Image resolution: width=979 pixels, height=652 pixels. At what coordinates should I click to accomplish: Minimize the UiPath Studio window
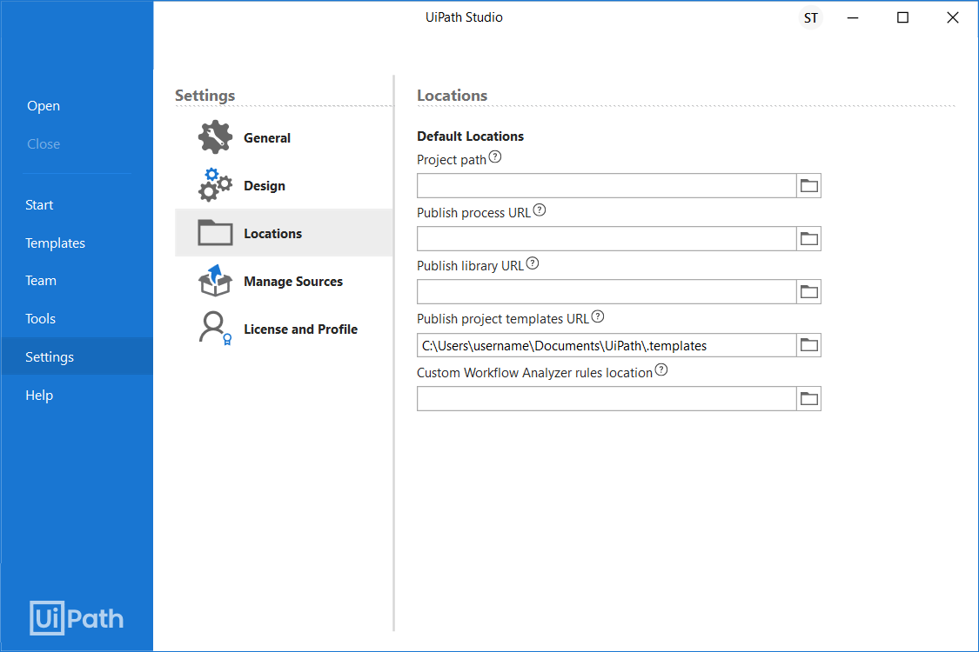[852, 18]
